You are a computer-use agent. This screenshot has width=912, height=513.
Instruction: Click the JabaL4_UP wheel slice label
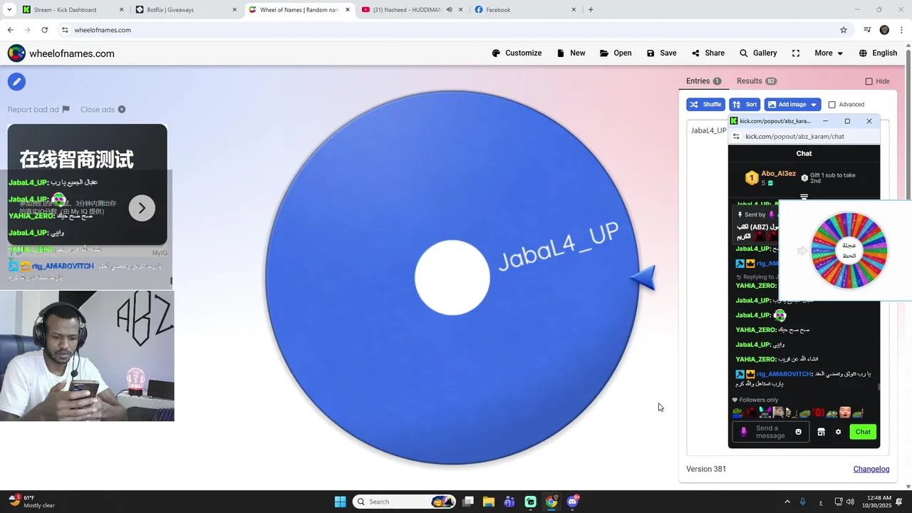pos(558,247)
